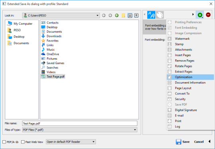
Task: Select the Contacts folder
Action: pos(50,23)
